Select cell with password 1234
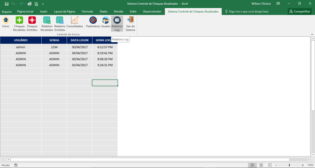Viewport: 315px width, 168px height. click(x=54, y=47)
